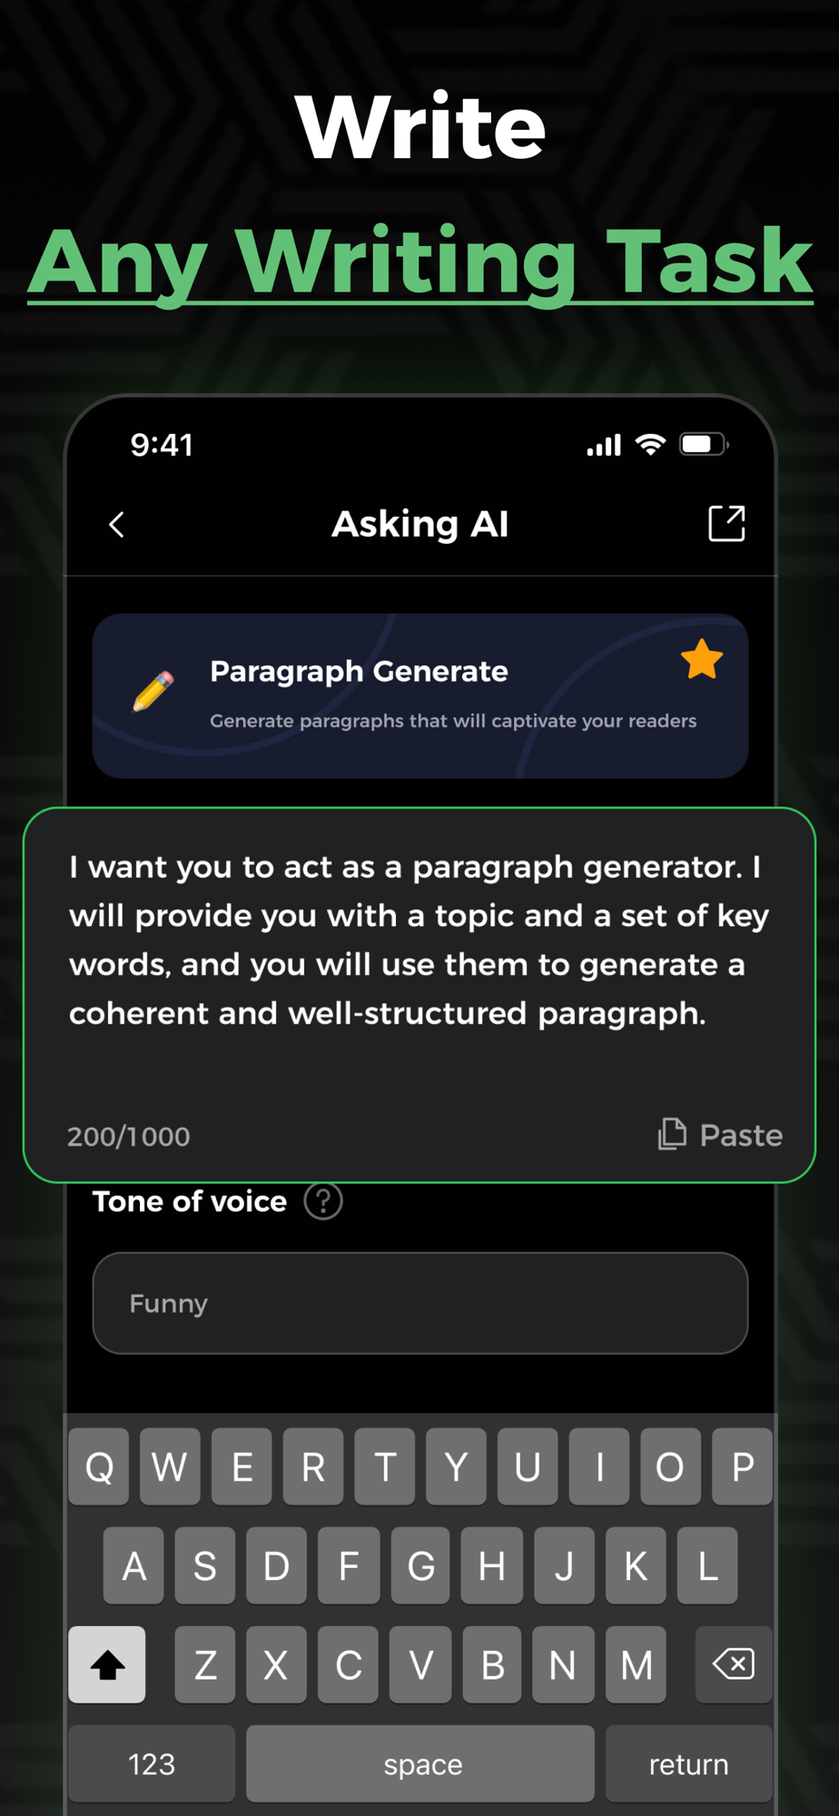Tap the M key
The image size is (839, 1816).
point(636,1664)
